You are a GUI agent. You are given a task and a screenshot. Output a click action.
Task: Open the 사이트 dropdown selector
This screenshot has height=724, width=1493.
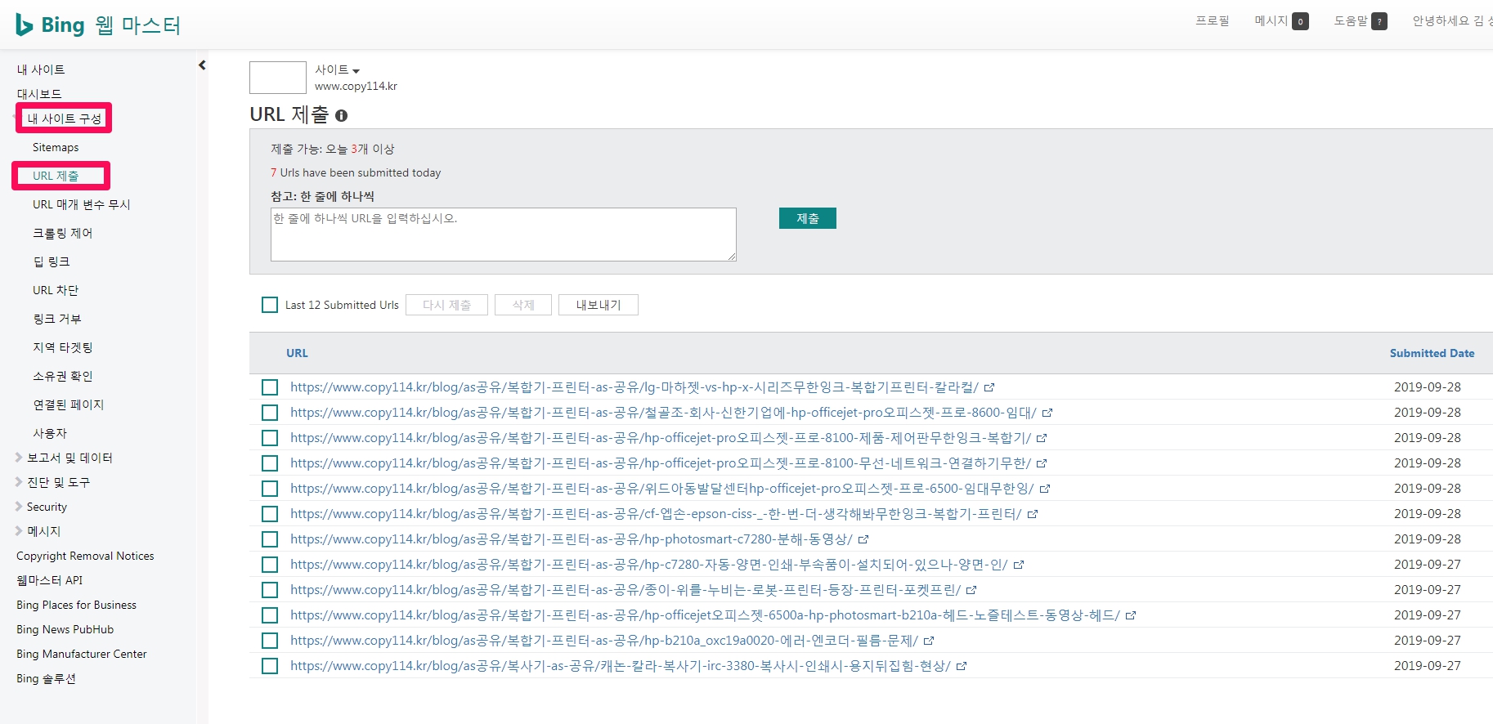338,70
